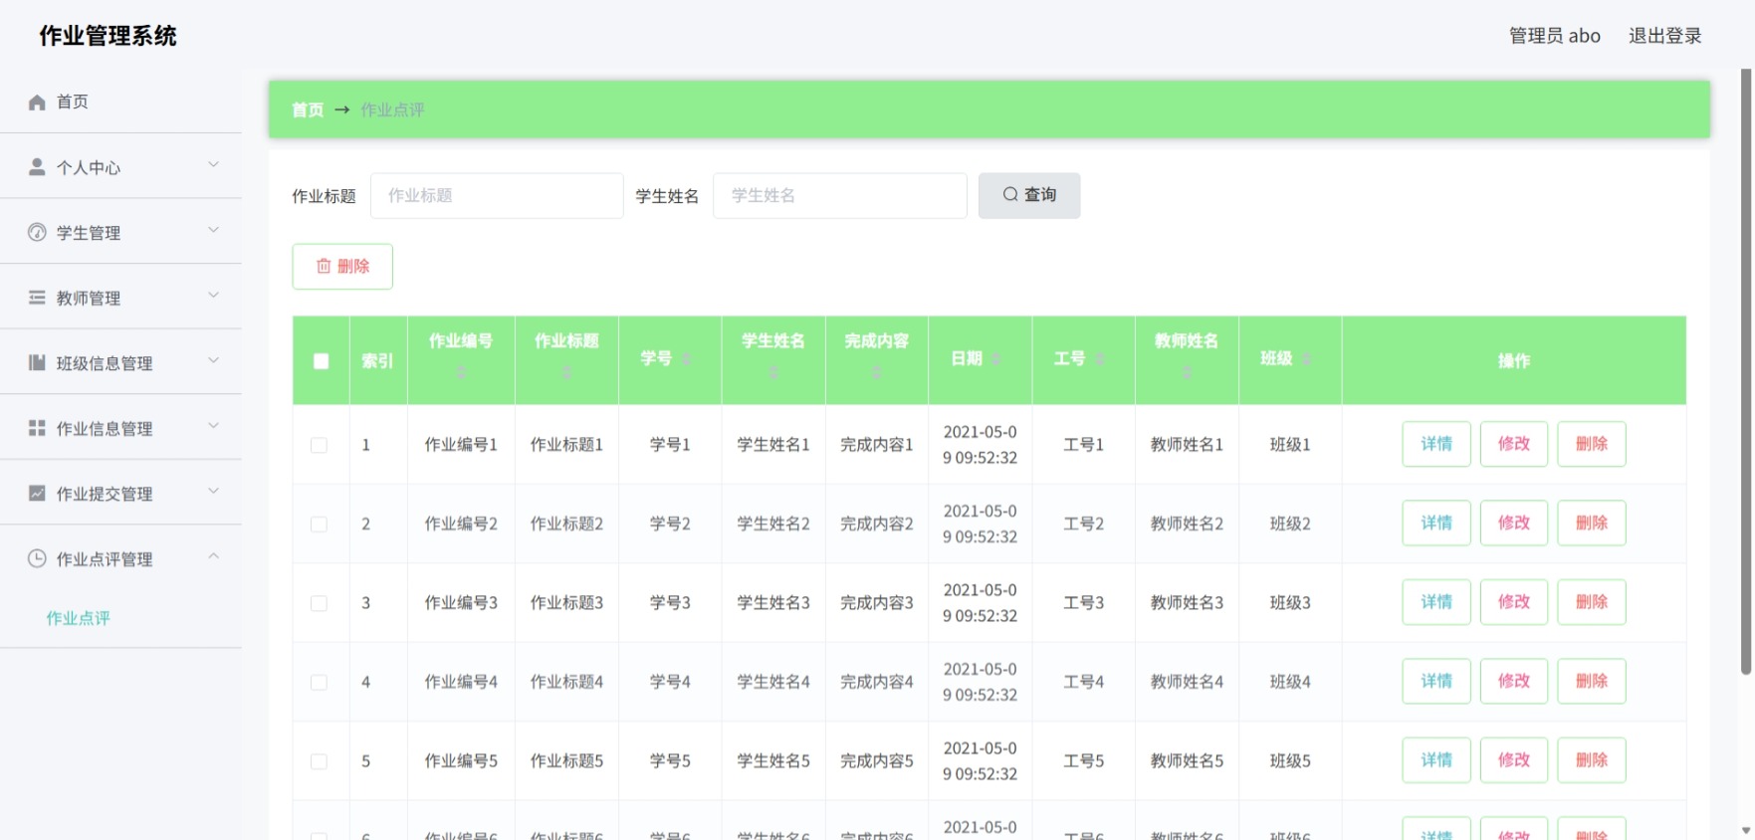Click 修改 for 作业编号1 row

click(1514, 444)
